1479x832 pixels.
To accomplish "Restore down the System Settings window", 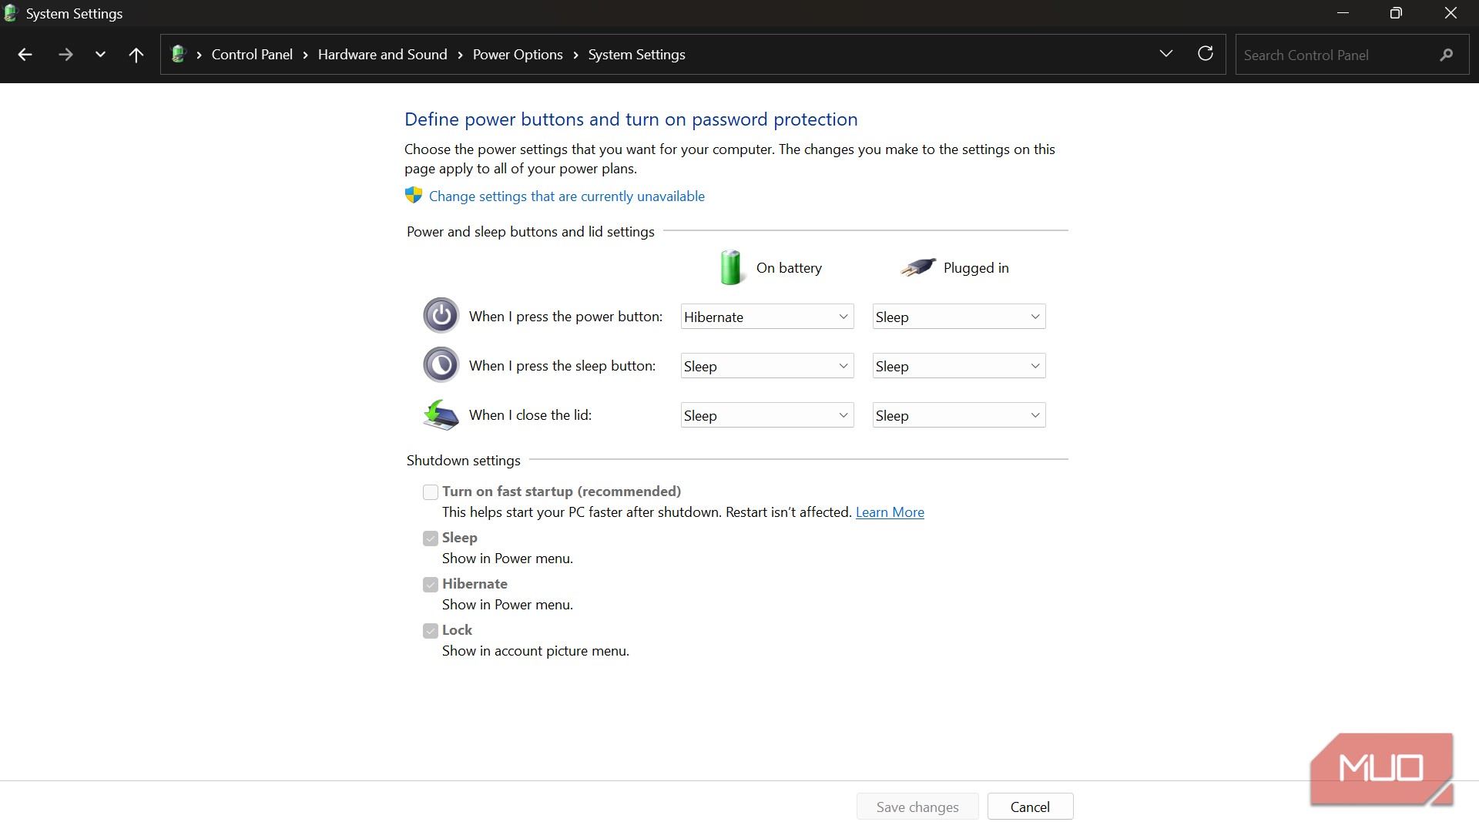I will coord(1396,13).
